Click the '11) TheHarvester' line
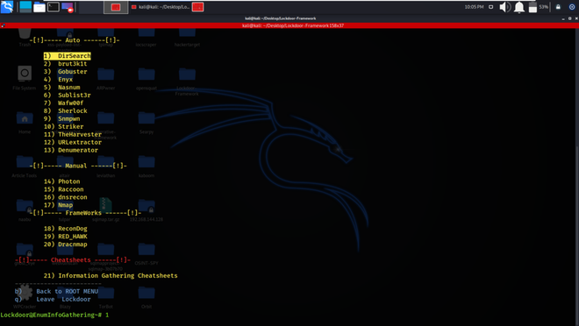 tap(72, 134)
